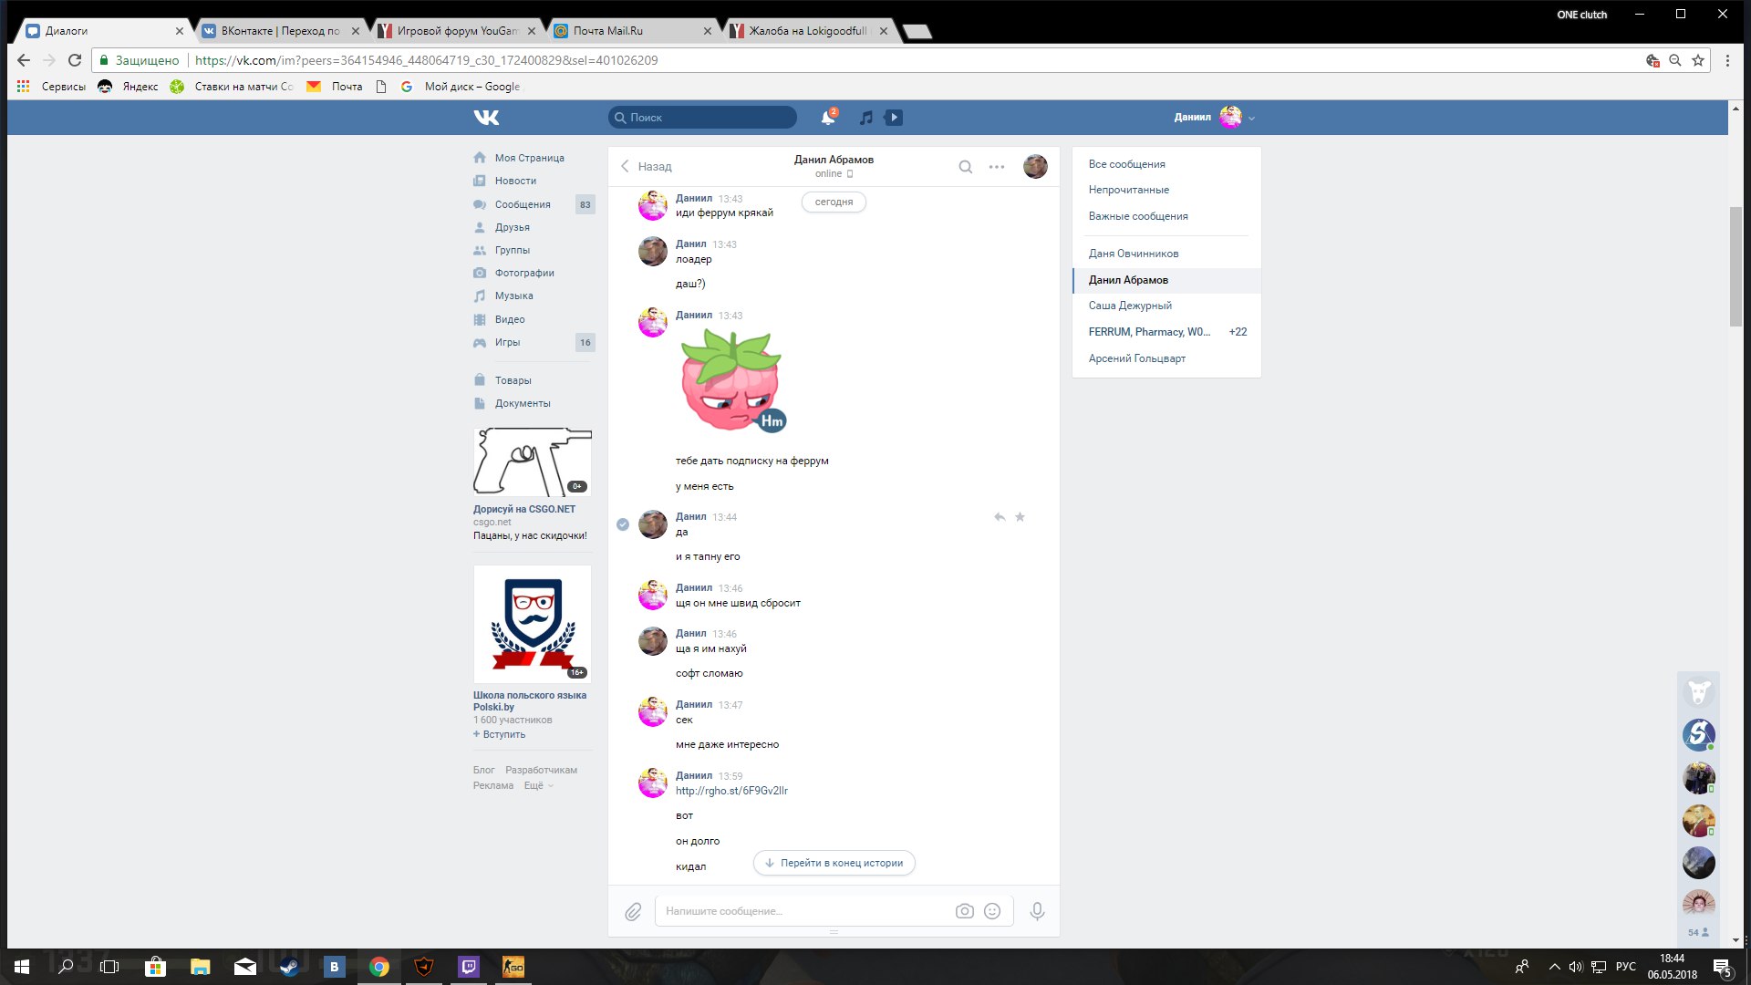The height and width of the screenshot is (985, 1751).
Task: Reply to message using arrow icon
Action: click(1000, 517)
